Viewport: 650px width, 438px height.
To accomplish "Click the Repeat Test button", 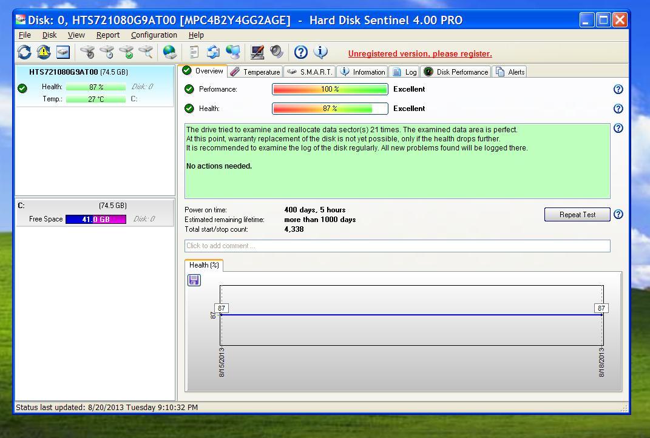I will tap(577, 215).
